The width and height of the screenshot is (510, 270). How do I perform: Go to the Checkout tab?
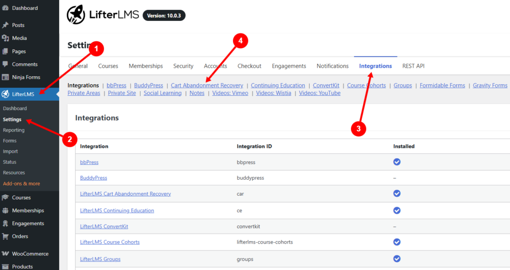pos(250,66)
